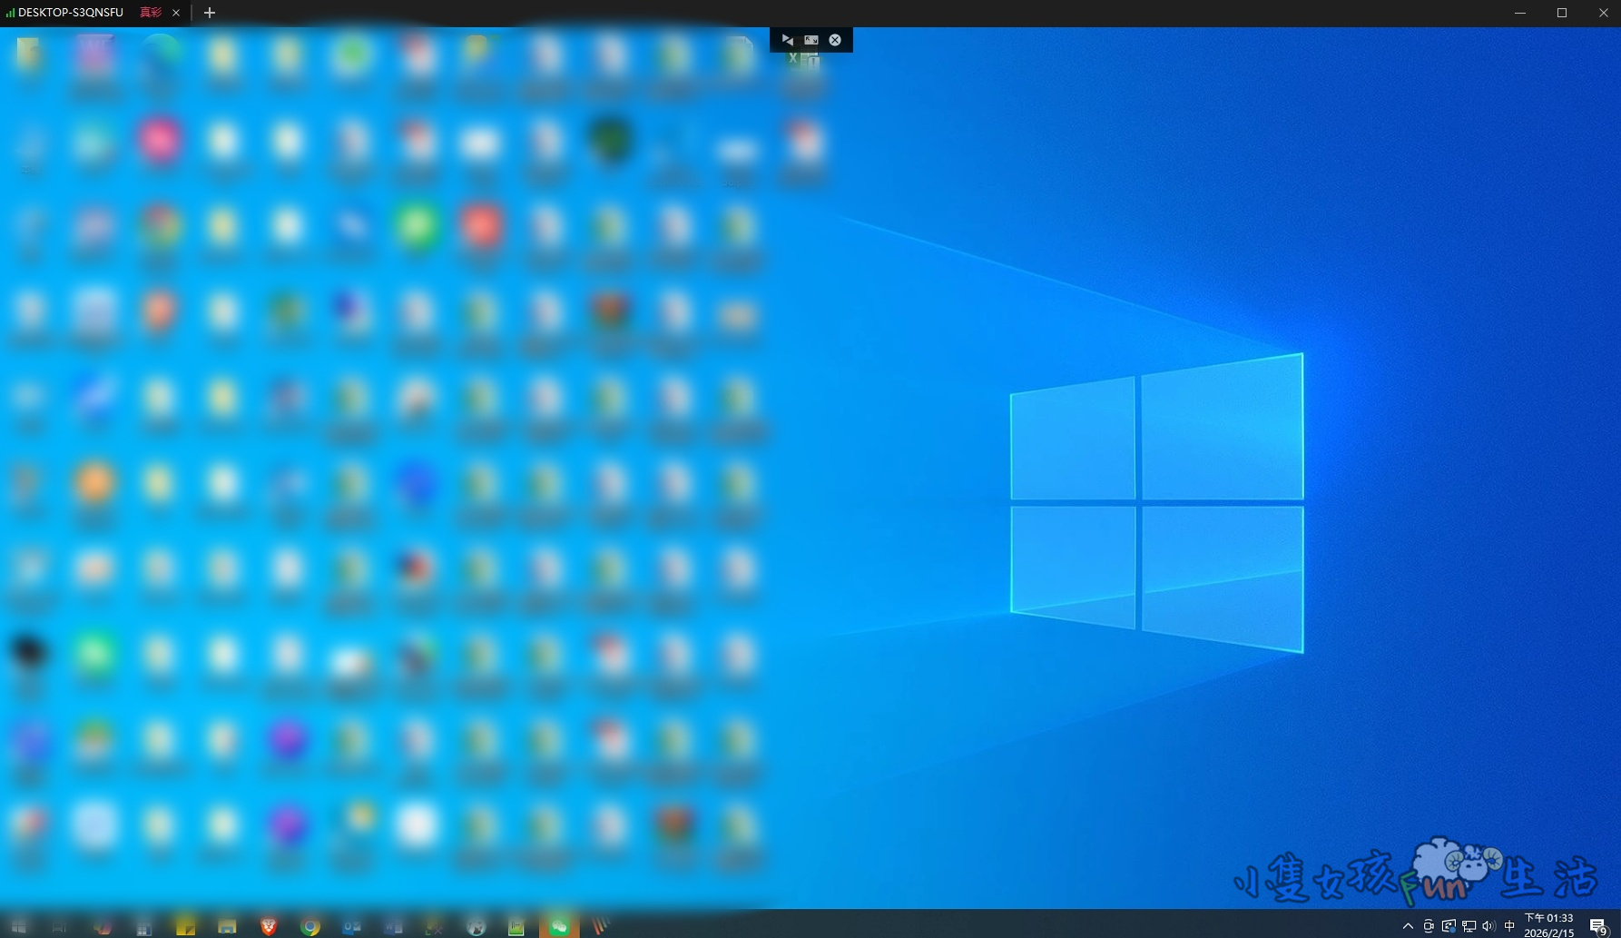Open Word from the taskbar

point(393,926)
